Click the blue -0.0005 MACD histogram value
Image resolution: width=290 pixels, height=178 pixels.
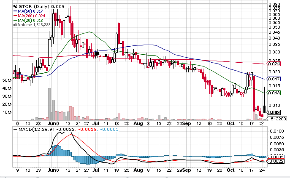[x=109, y=130]
